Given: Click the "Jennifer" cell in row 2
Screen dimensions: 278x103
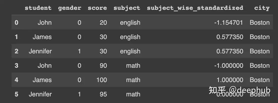Looking at the screenshot, I should click(40, 51).
